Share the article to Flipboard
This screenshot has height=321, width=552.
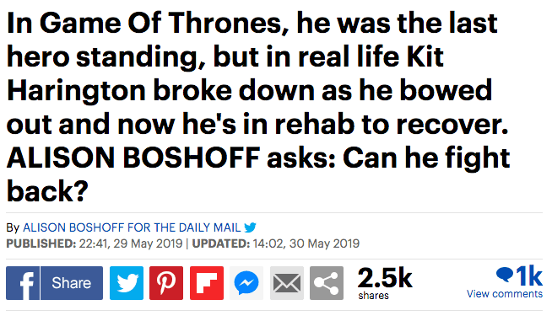207,283
